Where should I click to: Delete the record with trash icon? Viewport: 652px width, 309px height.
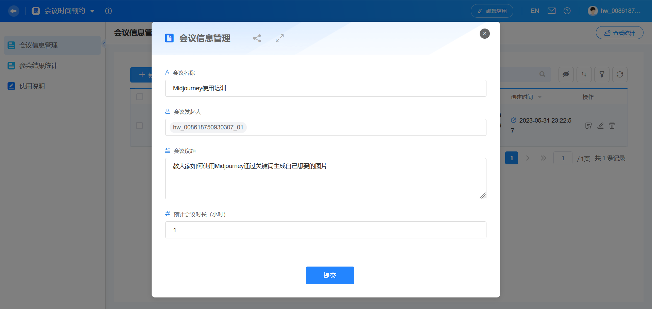(x=612, y=126)
